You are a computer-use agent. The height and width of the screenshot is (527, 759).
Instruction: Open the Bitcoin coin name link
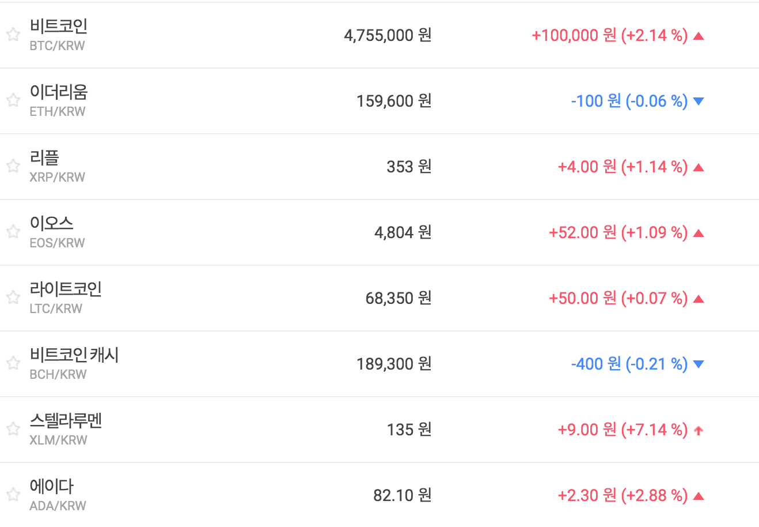(x=59, y=26)
